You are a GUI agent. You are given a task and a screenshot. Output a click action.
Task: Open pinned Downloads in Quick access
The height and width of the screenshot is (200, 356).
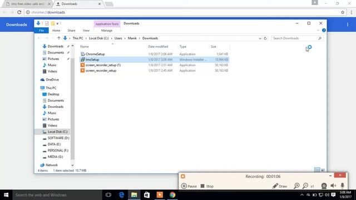pos(56,46)
